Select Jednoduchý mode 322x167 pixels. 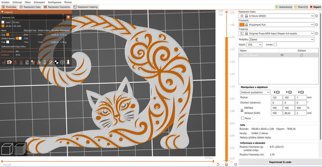pyautogui.click(x=284, y=7)
